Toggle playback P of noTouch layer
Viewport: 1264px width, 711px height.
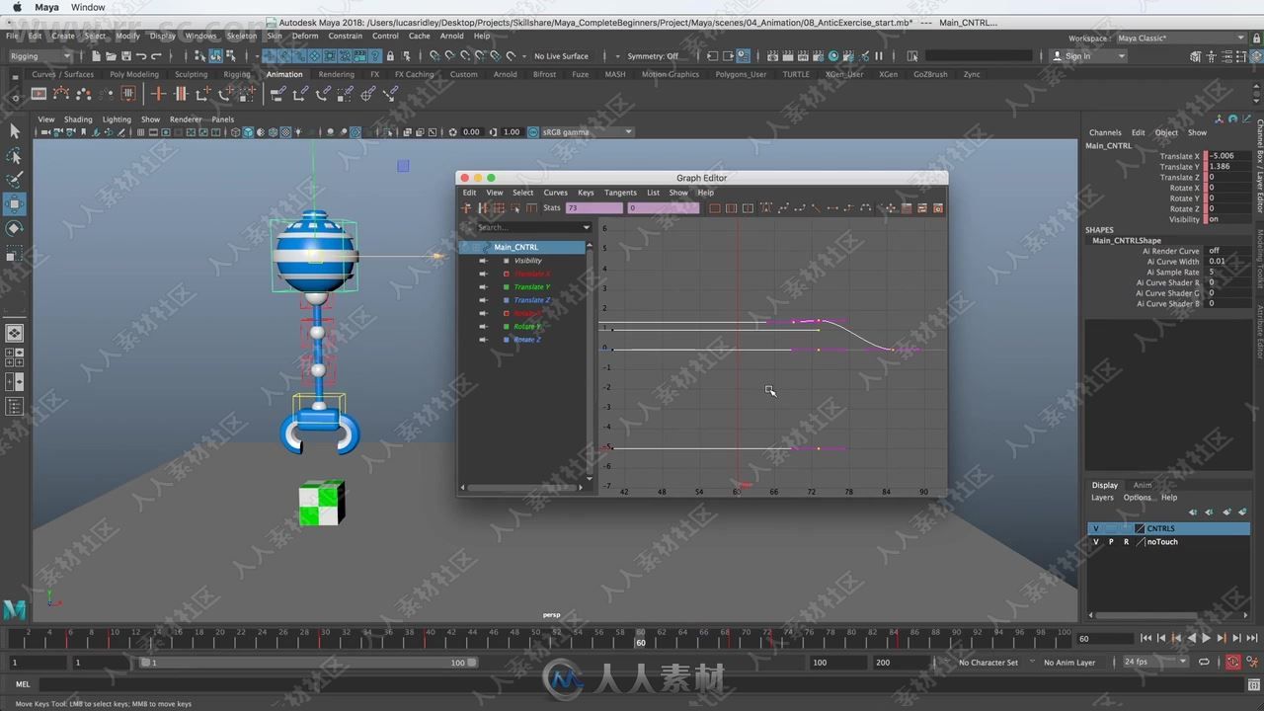point(1111,542)
